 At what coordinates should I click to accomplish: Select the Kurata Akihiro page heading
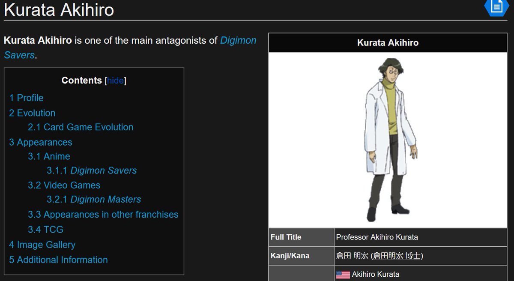click(x=59, y=9)
